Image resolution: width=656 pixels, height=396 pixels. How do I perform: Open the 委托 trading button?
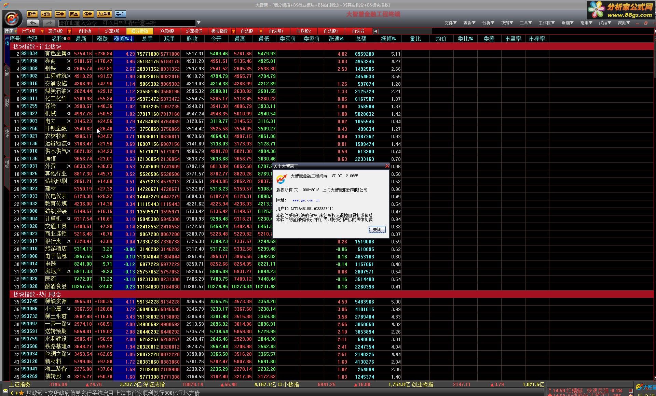120,14
